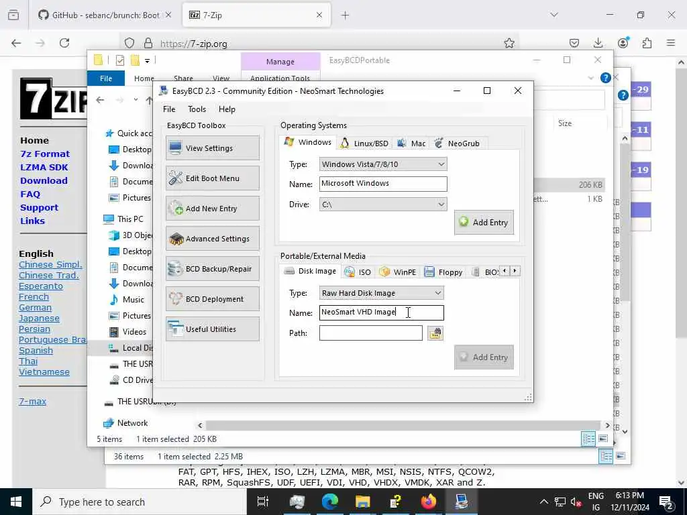Browse for disk image path icon
687x515 pixels.
(x=435, y=333)
